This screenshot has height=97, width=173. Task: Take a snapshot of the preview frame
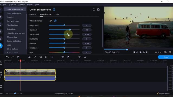click(x=170, y=52)
